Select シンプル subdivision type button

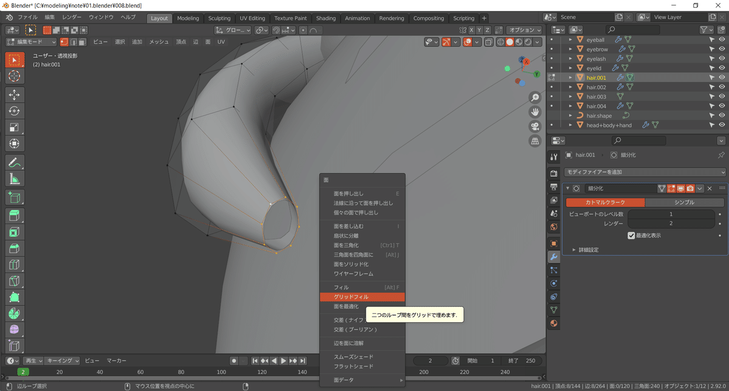(684, 202)
